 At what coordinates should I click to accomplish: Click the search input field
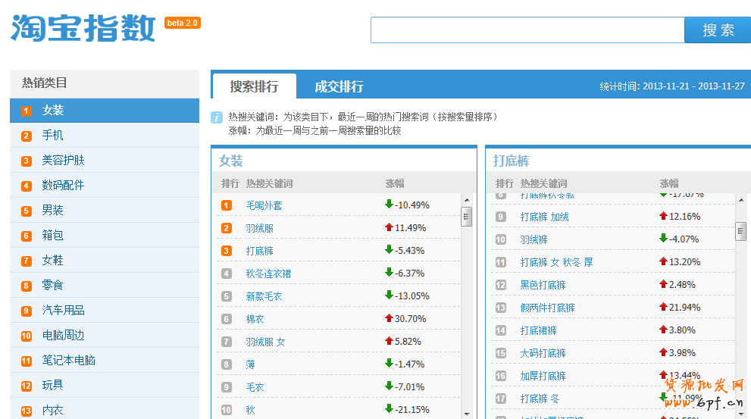pos(527,30)
